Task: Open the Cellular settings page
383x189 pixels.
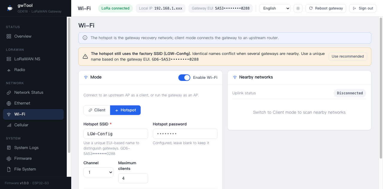Action: (x=33, y=125)
